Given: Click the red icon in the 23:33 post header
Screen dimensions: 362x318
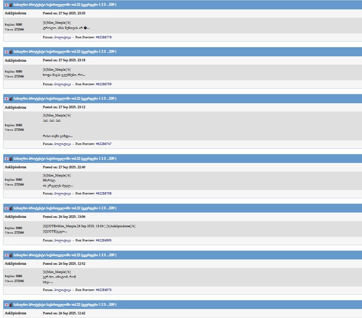Looking at the screenshot, I should 6,5.
